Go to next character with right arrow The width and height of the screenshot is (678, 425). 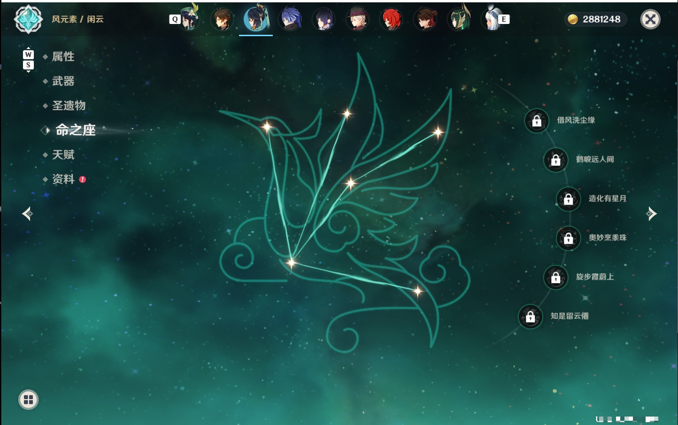coord(651,214)
